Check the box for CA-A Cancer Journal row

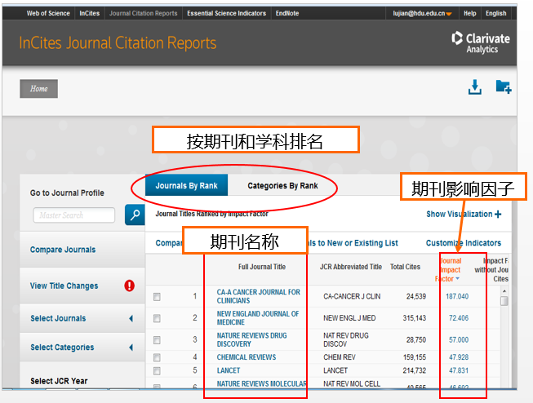[157, 297]
